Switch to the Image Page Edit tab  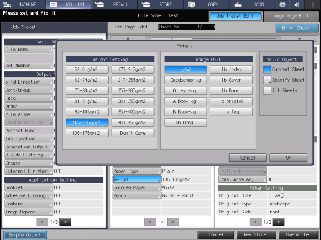tap(291, 16)
